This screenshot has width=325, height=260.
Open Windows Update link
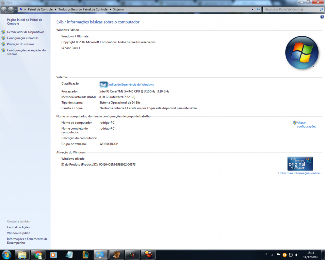point(19,233)
